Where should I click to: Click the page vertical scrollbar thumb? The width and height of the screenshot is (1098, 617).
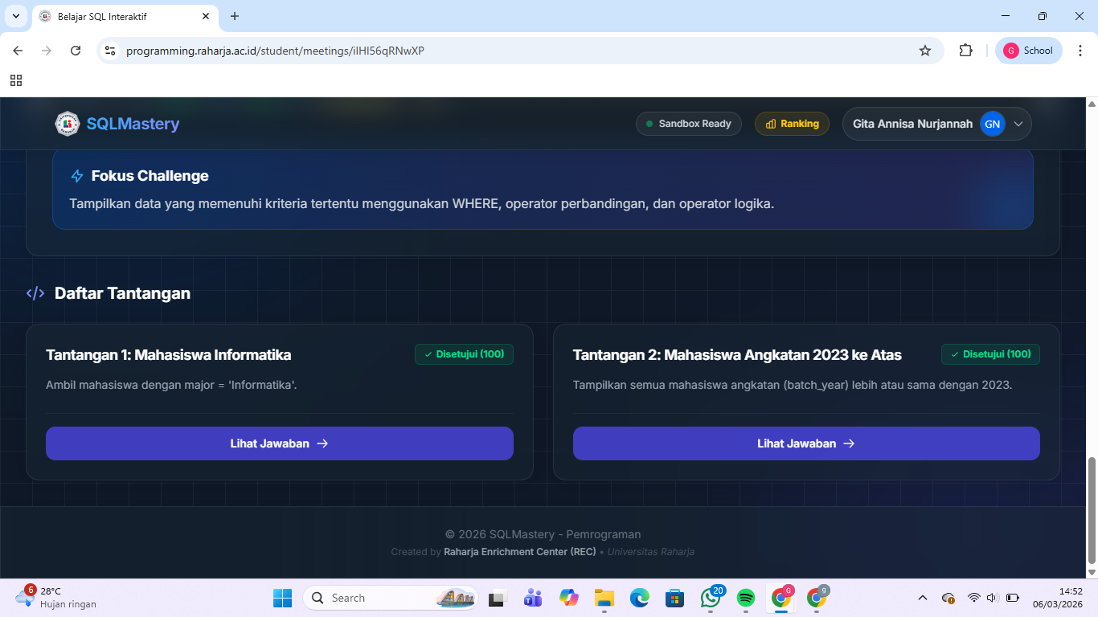1091,510
